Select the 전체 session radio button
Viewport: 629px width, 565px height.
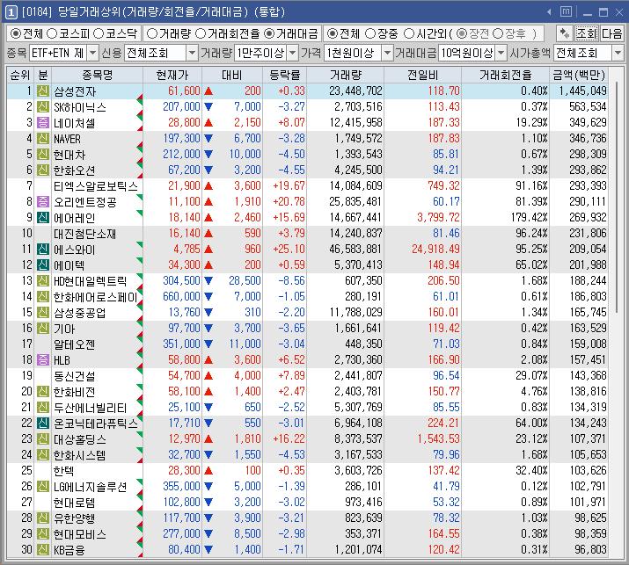pos(333,33)
